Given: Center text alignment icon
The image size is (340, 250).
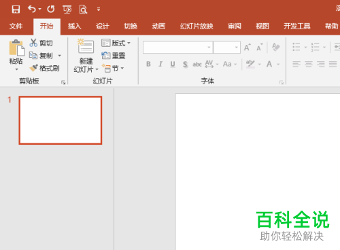Looking at the screenshot, I should pyautogui.click(x=309, y=65).
